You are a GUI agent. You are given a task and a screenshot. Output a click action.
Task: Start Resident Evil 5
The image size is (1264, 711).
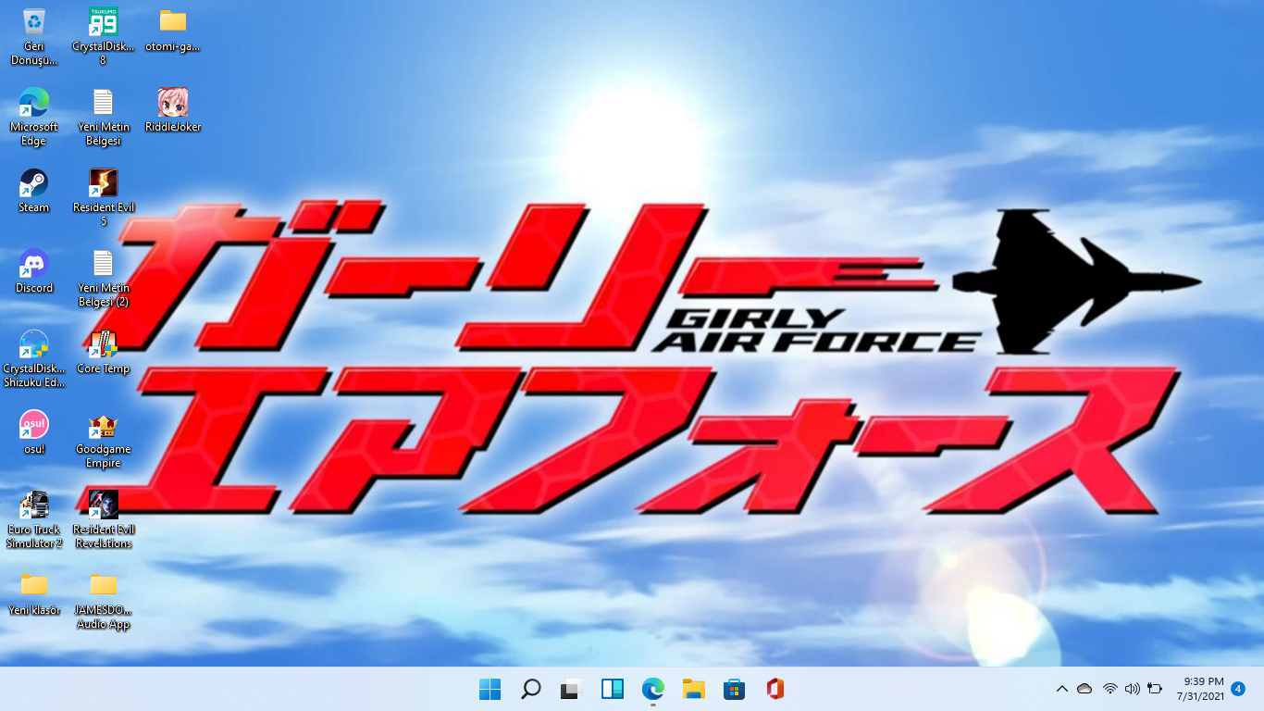(102, 182)
